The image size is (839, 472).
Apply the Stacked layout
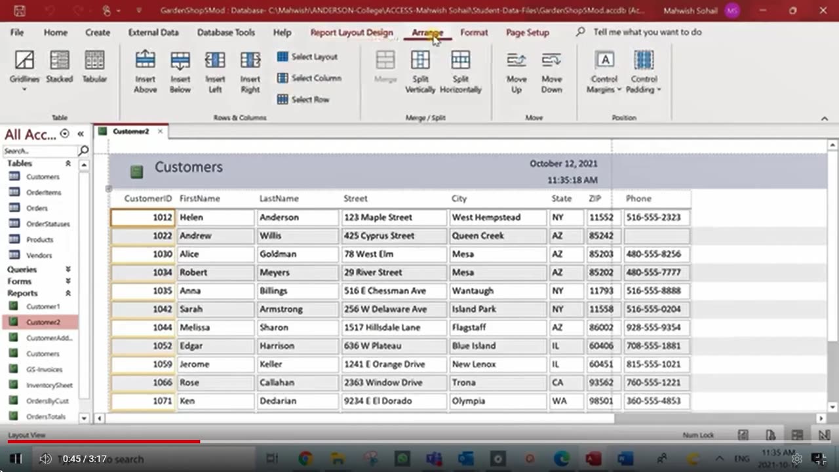(59, 68)
